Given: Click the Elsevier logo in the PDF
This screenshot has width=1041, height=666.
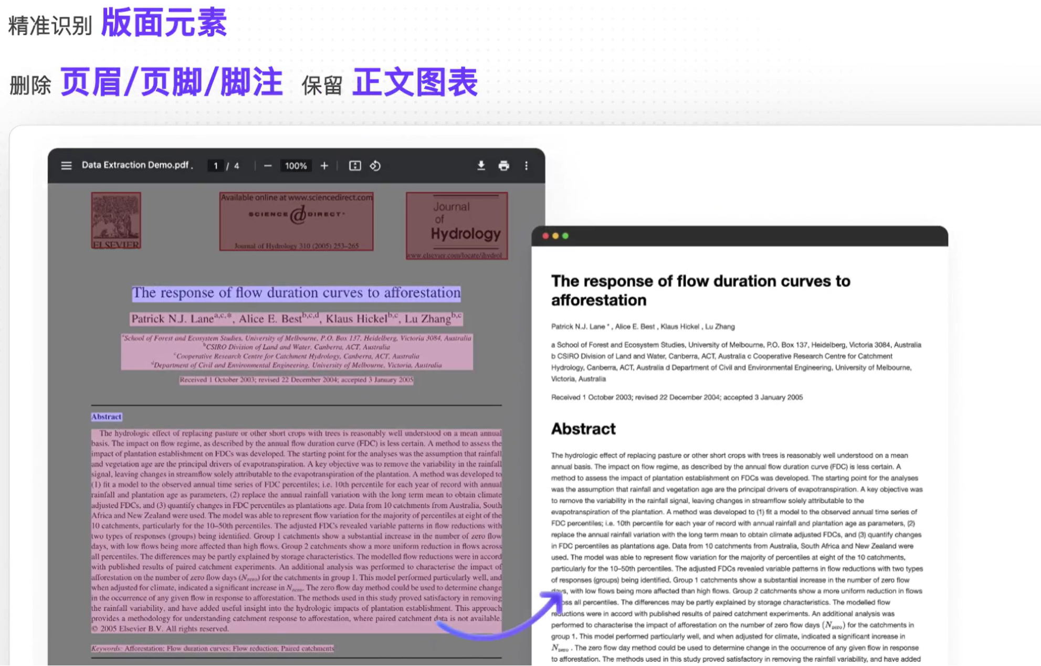Looking at the screenshot, I should [x=116, y=220].
